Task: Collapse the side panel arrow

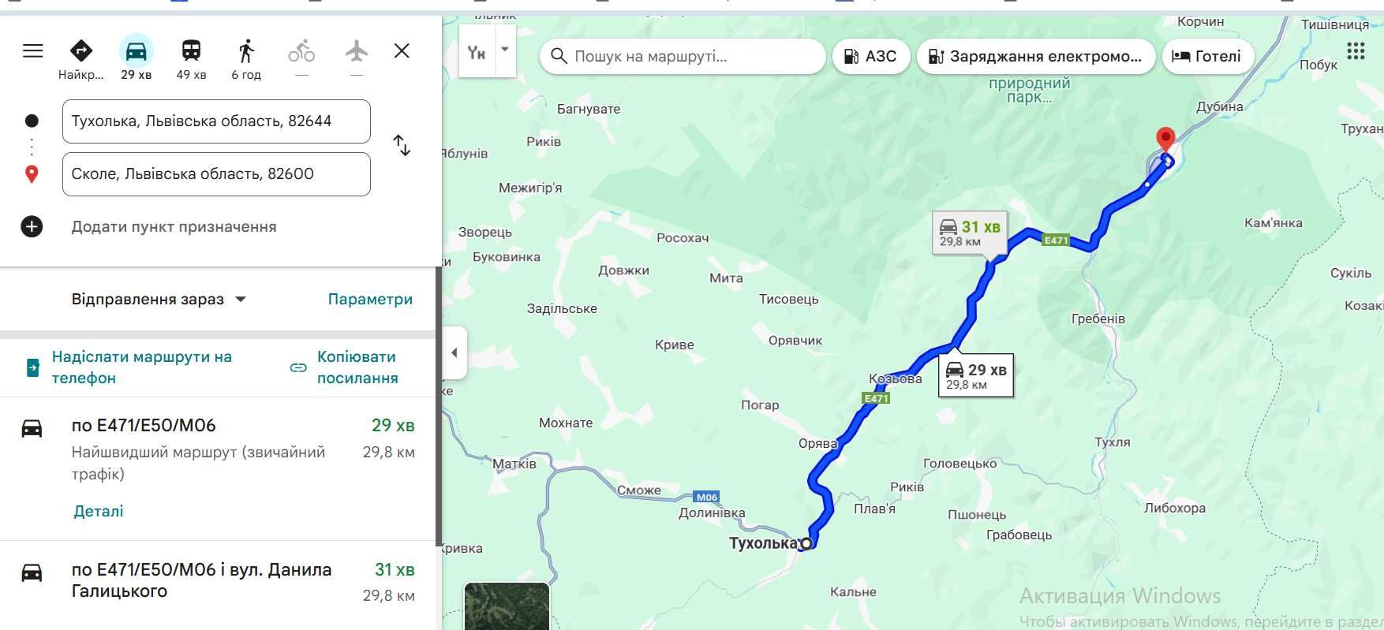Action: pyautogui.click(x=454, y=352)
